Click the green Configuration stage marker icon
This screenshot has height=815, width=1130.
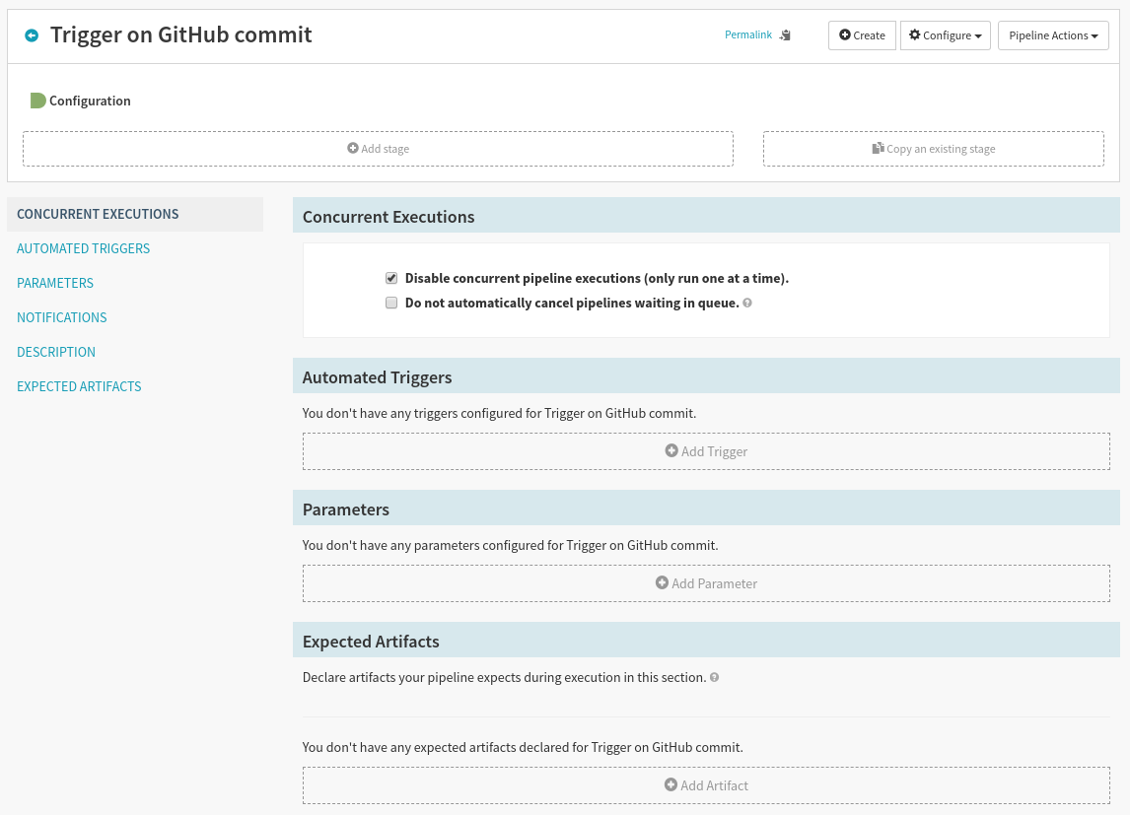[37, 101]
